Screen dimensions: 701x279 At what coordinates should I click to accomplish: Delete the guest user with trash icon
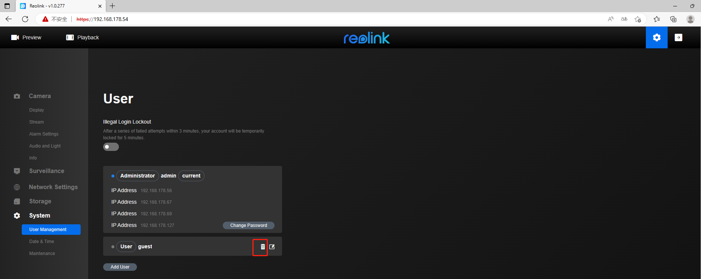tap(263, 247)
